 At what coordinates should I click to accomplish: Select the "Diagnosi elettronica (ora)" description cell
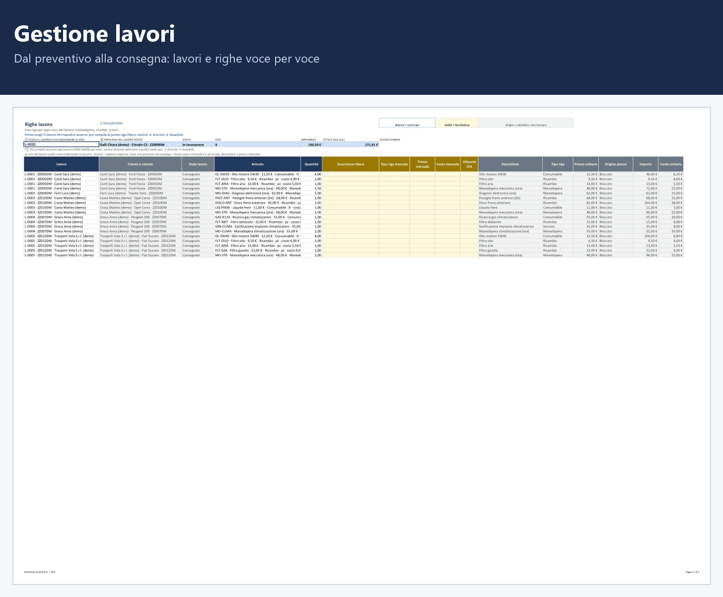coord(510,193)
